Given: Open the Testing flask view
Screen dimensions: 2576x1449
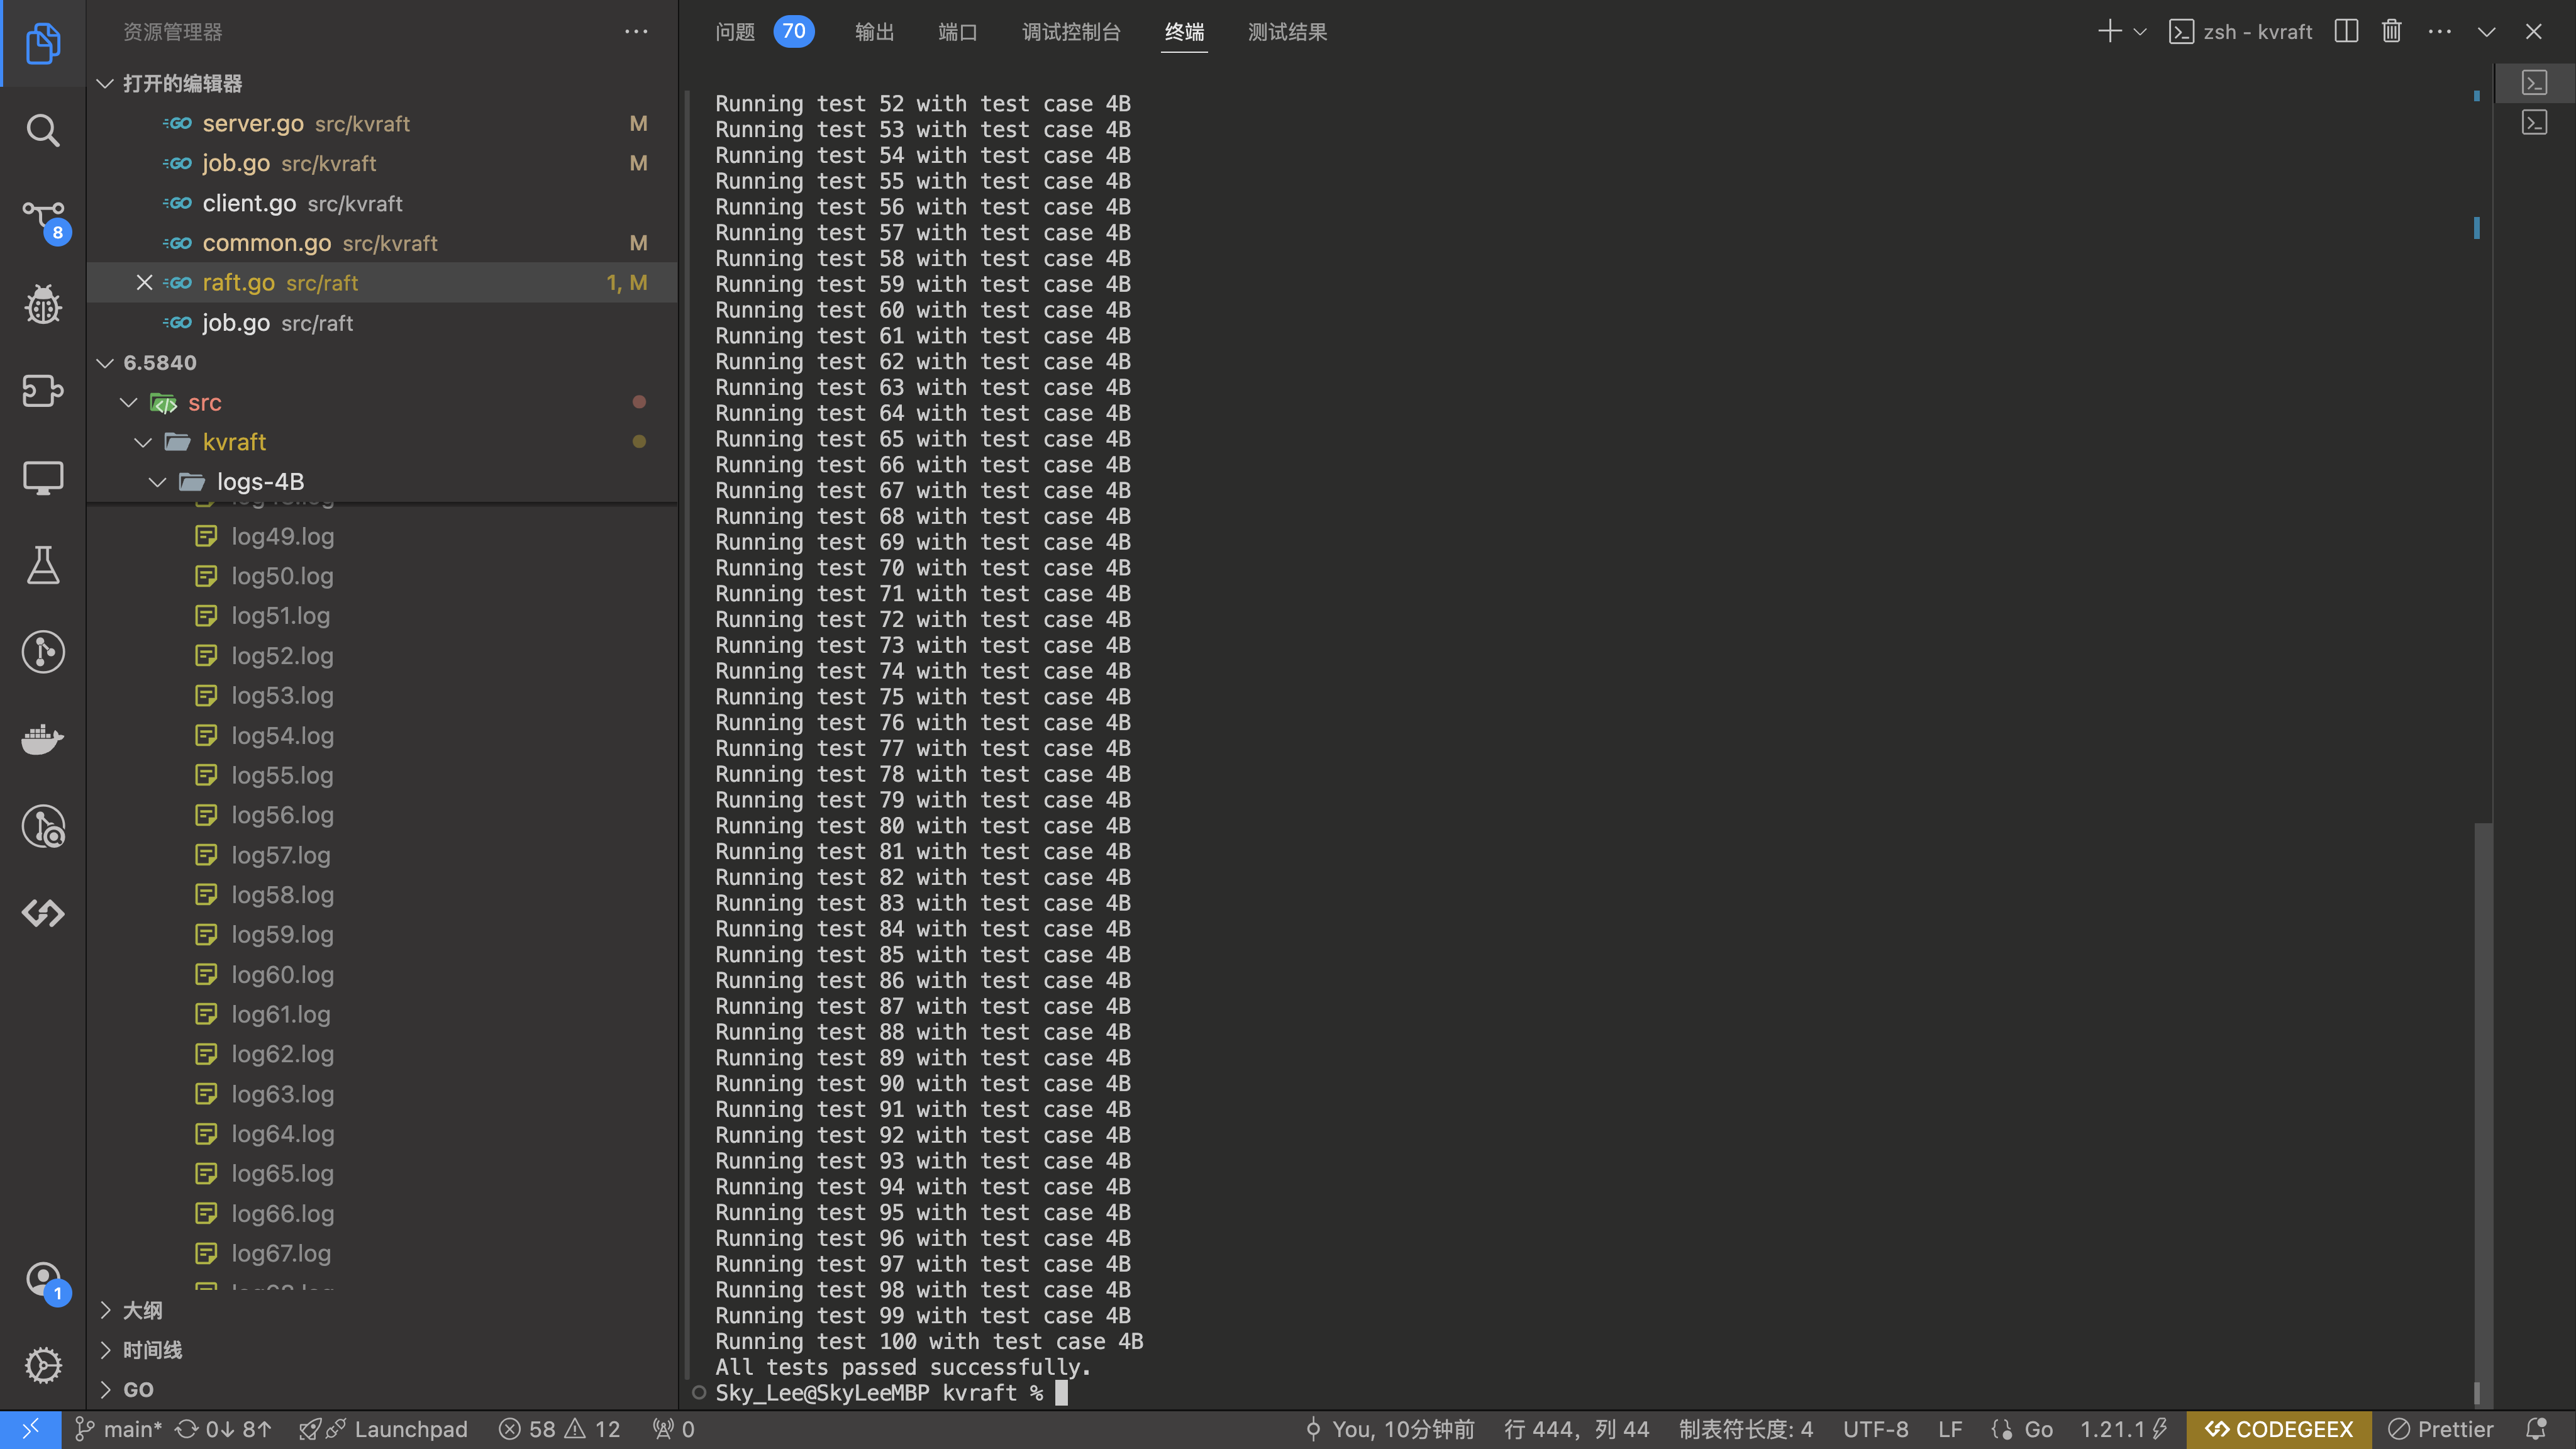Looking at the screenshot, I should [42, 565].
